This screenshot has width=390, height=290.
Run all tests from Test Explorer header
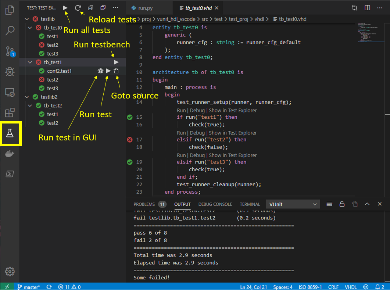coord(65,7)
